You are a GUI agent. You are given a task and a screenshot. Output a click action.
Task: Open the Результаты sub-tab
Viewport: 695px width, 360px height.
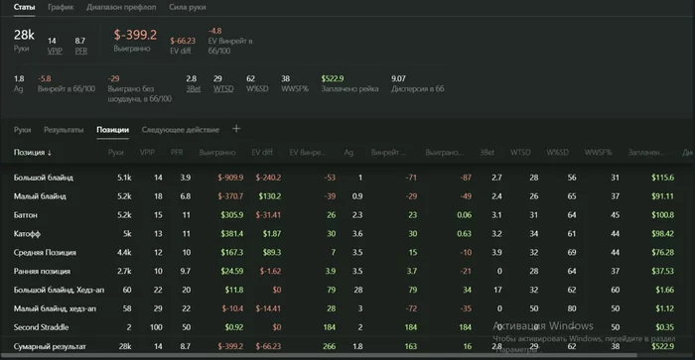64,130
